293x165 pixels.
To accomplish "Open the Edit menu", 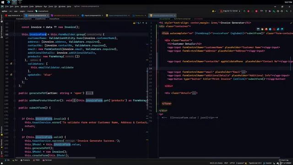I will click(x=11, y=6).
